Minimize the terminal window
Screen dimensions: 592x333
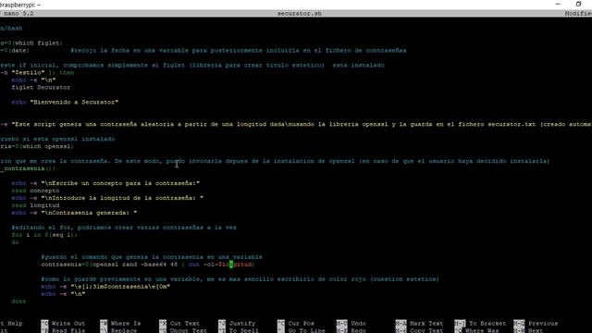[558, 4]
